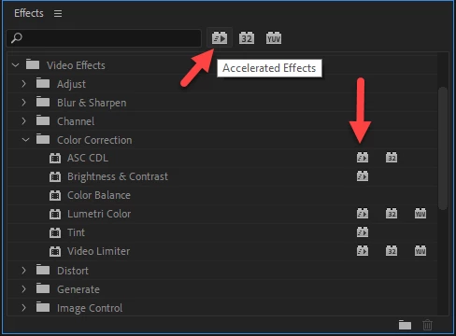Image resolution: width=456 pixels, height=336 pixels.
Task: Collapse the Video Effects bin chevron
Action: (15, 65)
